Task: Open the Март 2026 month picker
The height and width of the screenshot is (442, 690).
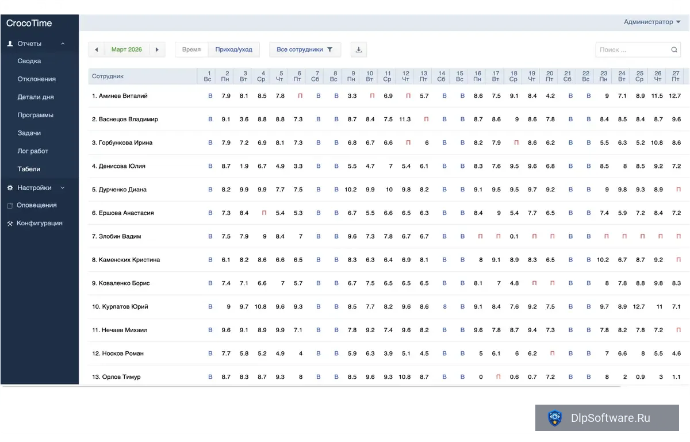Action: [126, 49]
